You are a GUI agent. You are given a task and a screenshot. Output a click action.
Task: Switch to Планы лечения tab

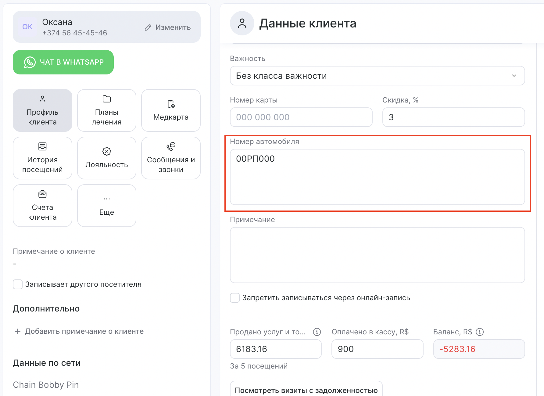coord(106,110)
